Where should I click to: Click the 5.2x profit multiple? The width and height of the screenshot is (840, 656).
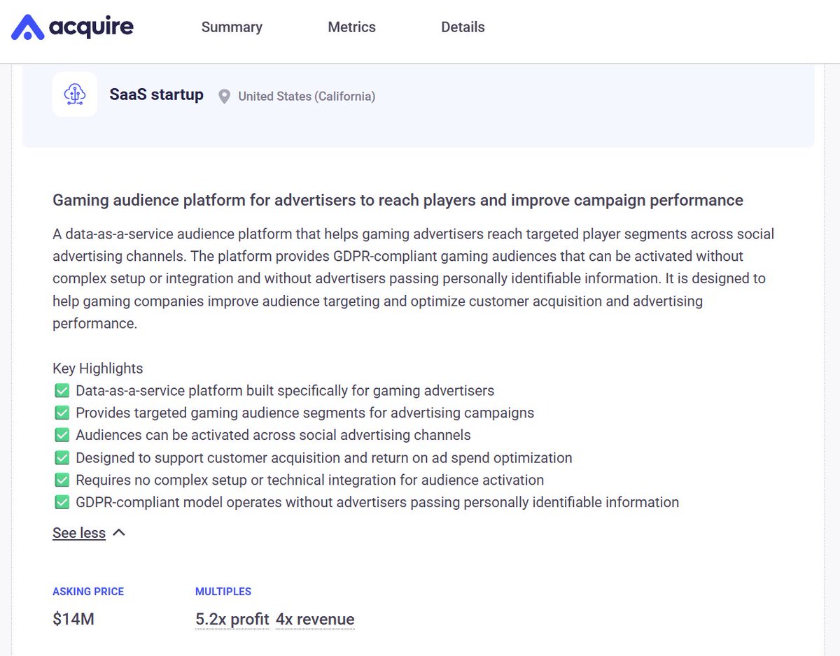tap(232, 620)
